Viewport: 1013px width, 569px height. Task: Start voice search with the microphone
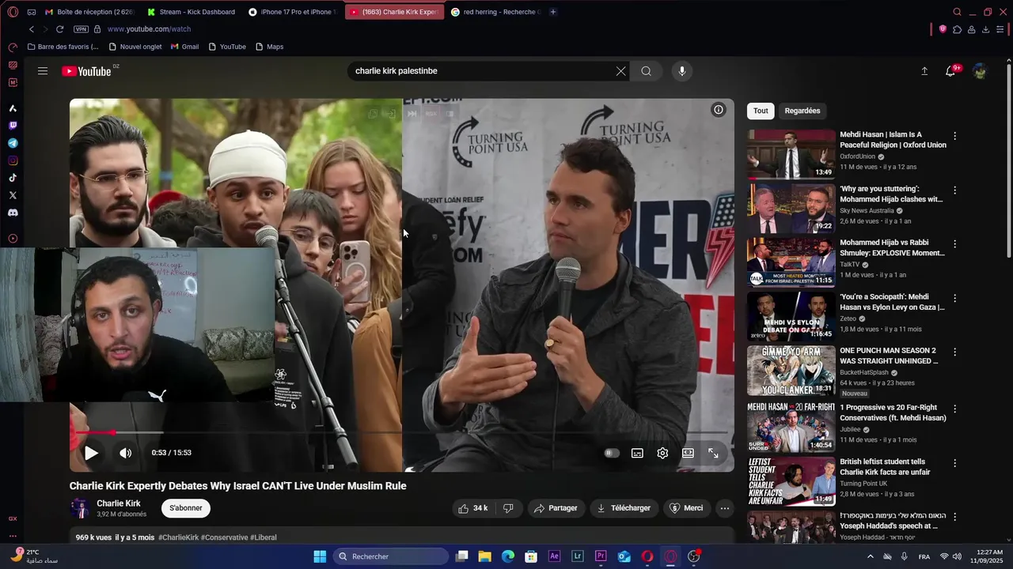[x=682, y=71]
